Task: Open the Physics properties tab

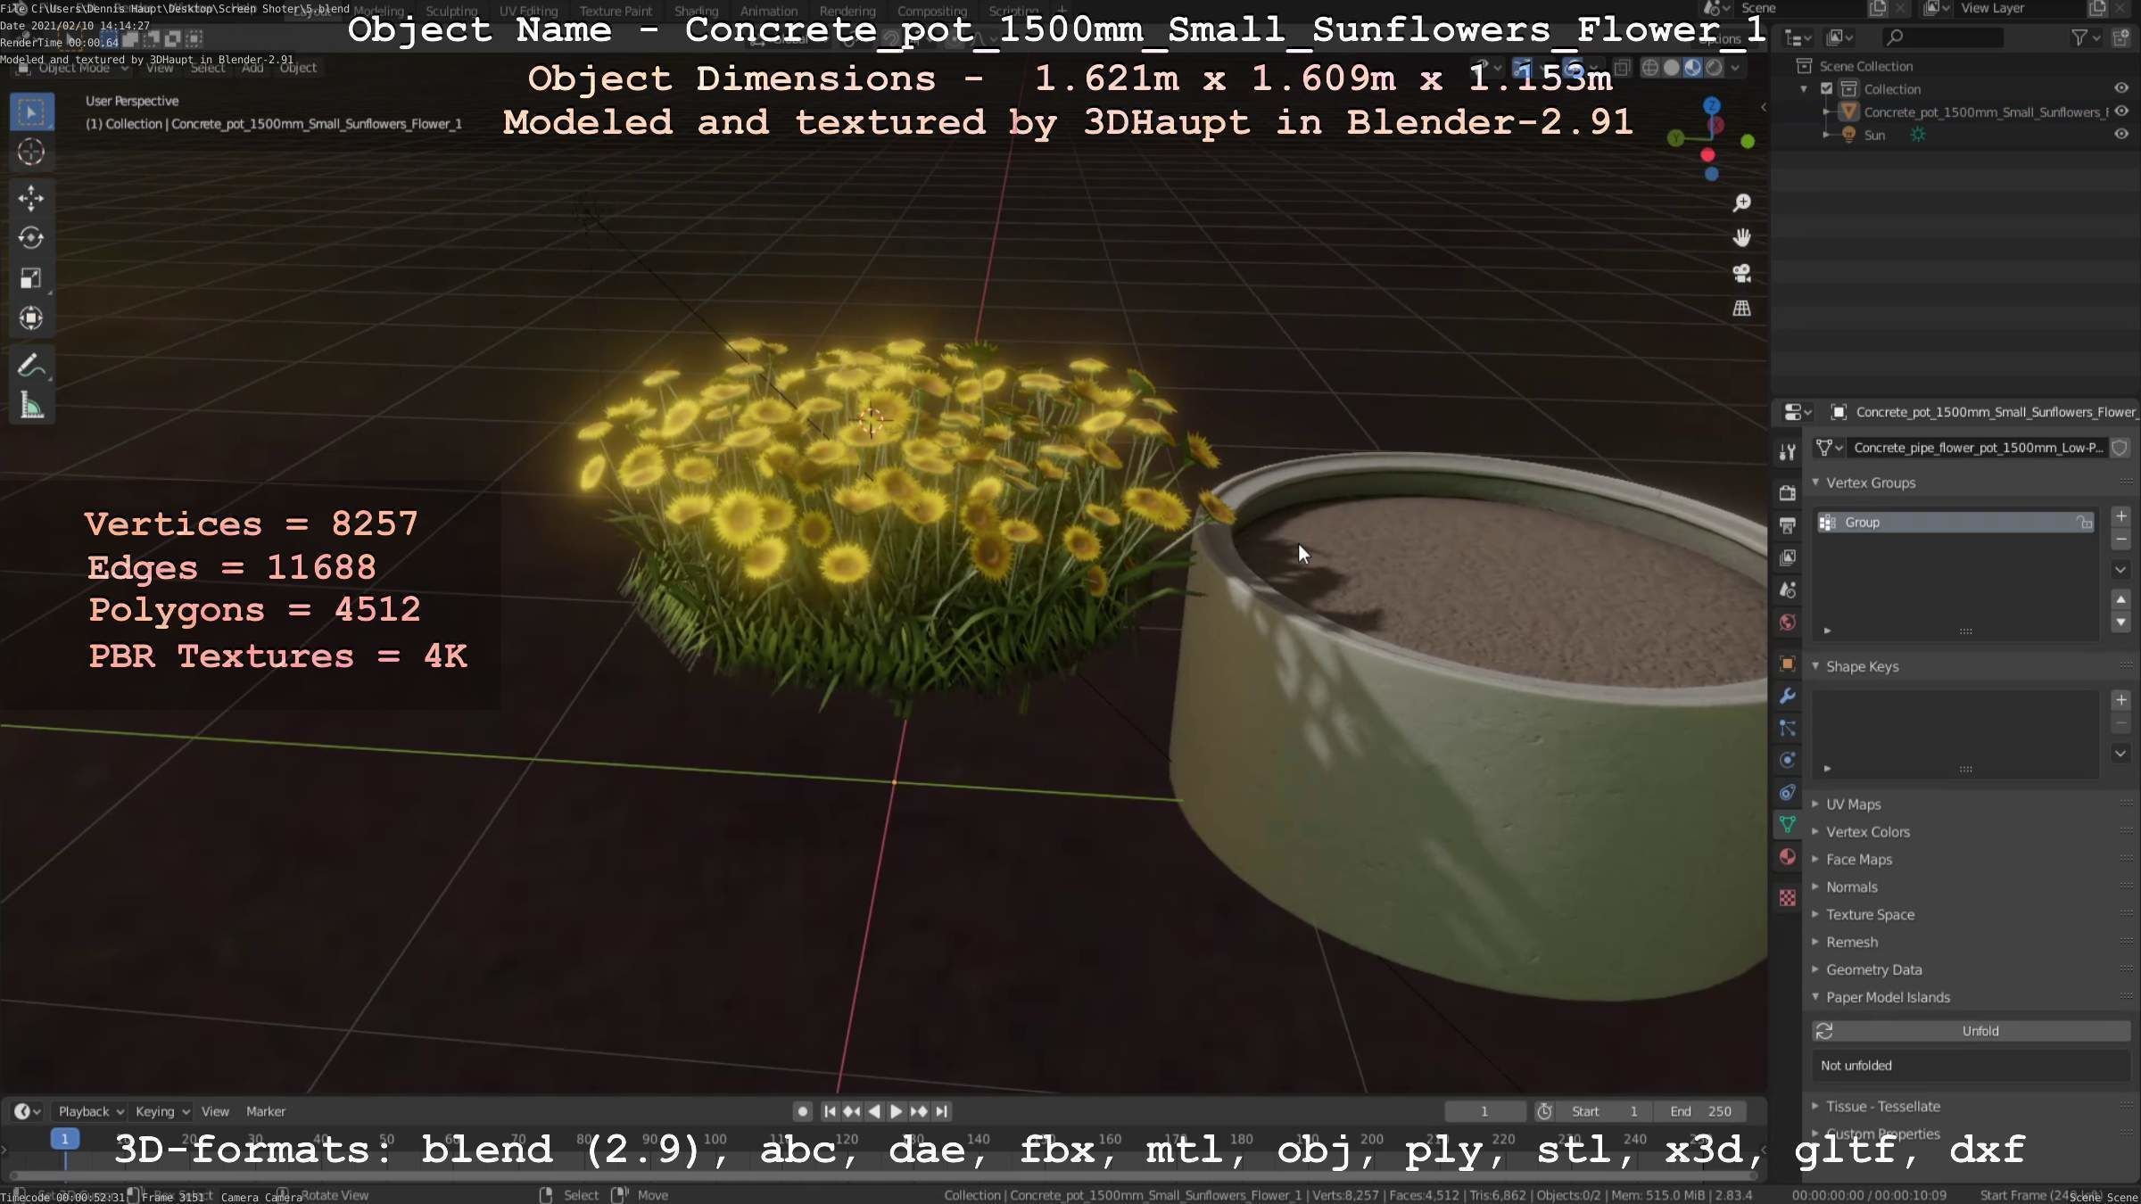Action: (x=1787, y=760)
